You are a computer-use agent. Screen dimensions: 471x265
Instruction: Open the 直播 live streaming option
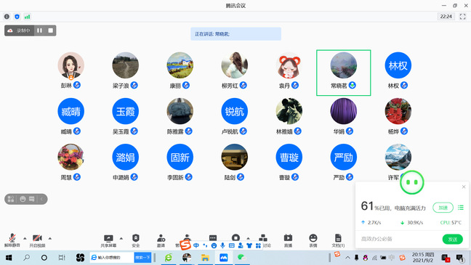point(288,240)
